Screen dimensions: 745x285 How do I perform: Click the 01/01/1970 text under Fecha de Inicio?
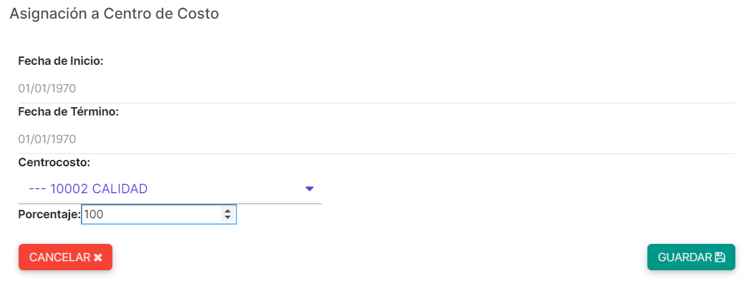[47, 89]
